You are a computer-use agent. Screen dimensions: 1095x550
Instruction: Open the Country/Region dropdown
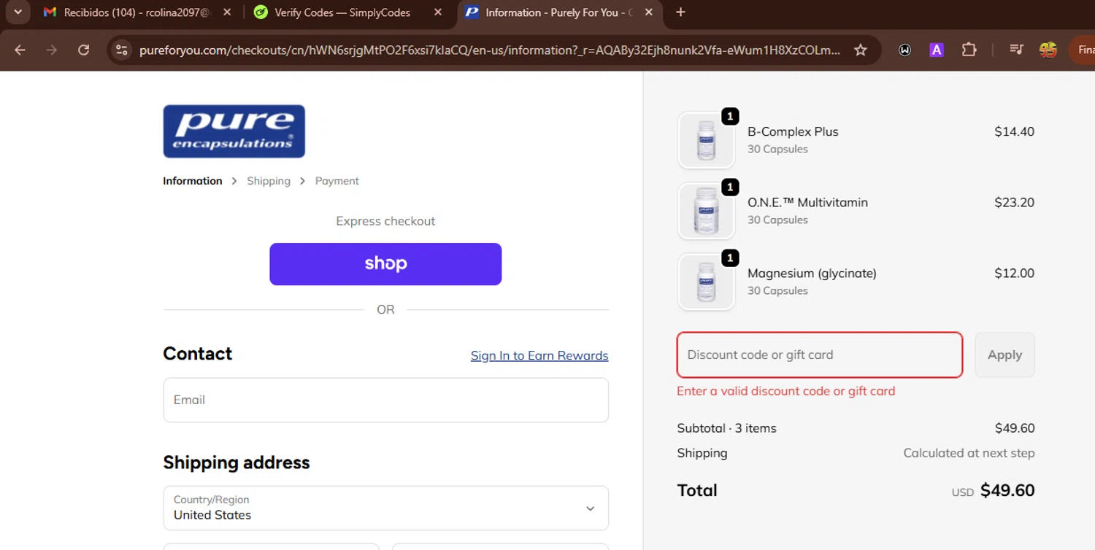pyautogui.click(x=386, y=508)
